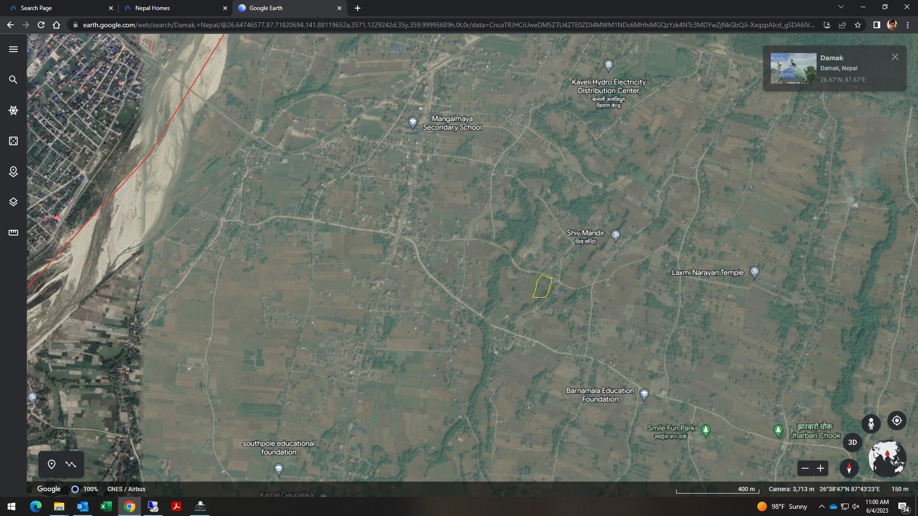Open the weather widget 98°F Sunny

[x=782, y=506]
